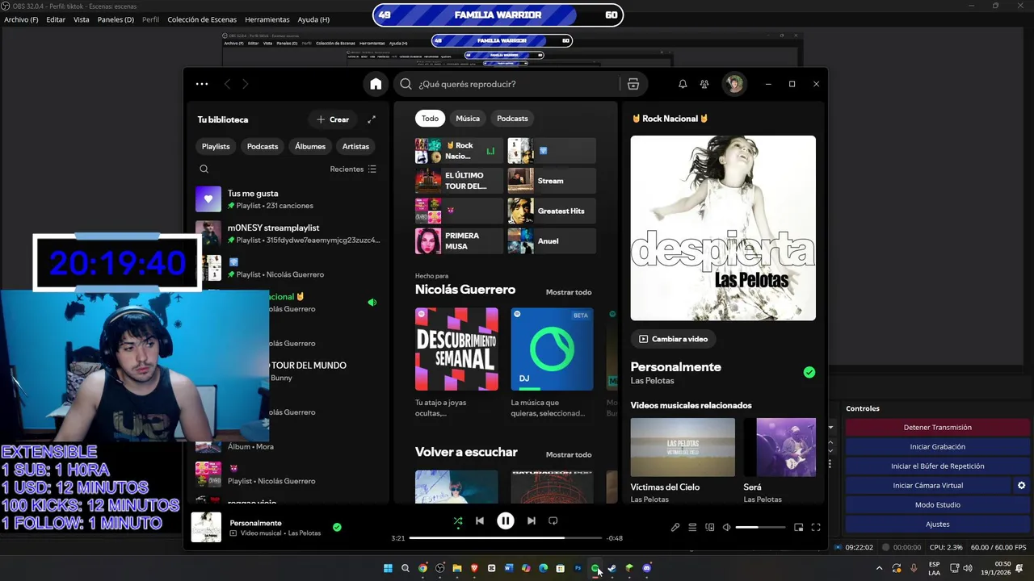Open EL ÚLTIMO TOUR DEL shortcut tile

coord(459,181)
